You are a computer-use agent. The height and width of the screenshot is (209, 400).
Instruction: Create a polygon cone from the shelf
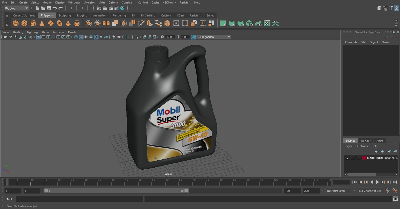click(42, 23)
